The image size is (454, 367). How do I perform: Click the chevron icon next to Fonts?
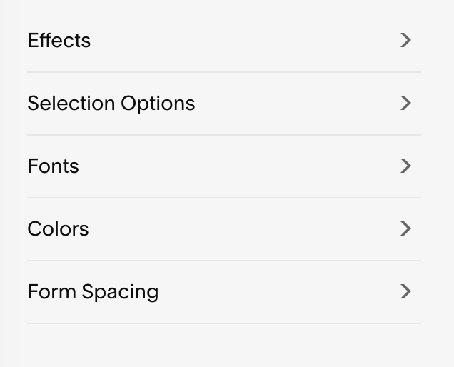pyautogui.click(x=405, y=166)
